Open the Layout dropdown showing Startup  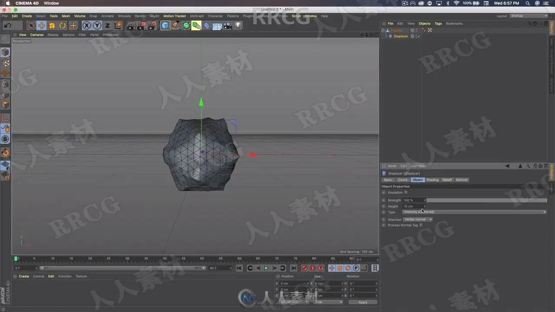pos(528,16)
